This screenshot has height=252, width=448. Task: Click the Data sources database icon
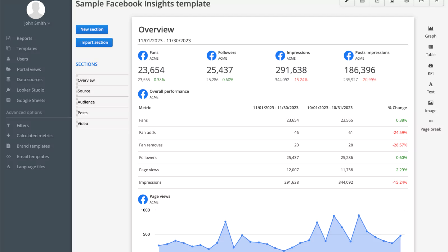click(x=8, y=80)
